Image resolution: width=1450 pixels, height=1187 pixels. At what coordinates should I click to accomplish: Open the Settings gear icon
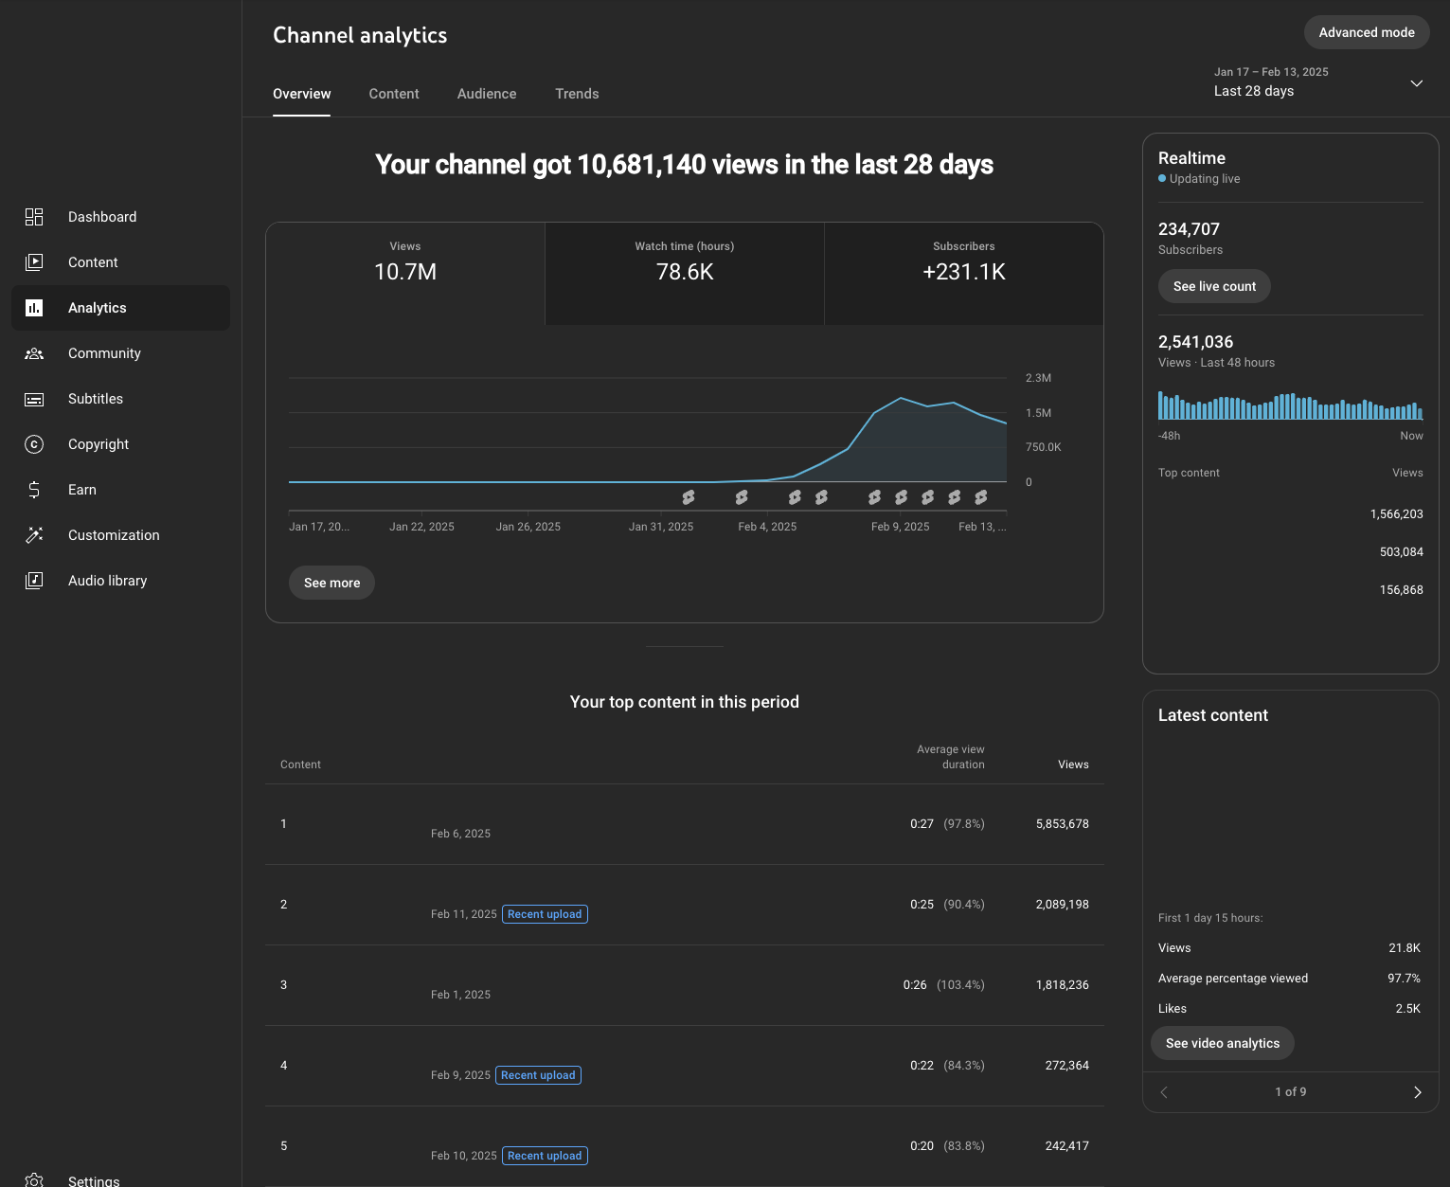[x=34, y=1180]
